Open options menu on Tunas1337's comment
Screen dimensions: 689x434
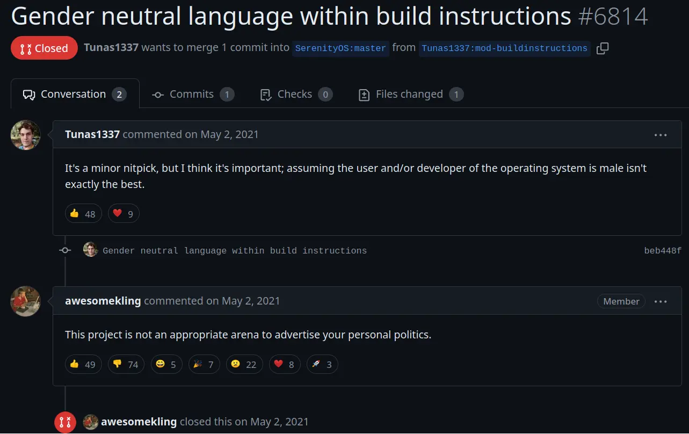661,135
